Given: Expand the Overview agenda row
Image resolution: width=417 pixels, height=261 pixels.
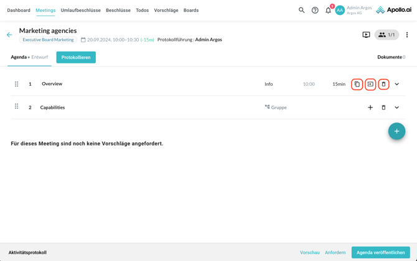Looking at the screenshot, I should point(396,84).
